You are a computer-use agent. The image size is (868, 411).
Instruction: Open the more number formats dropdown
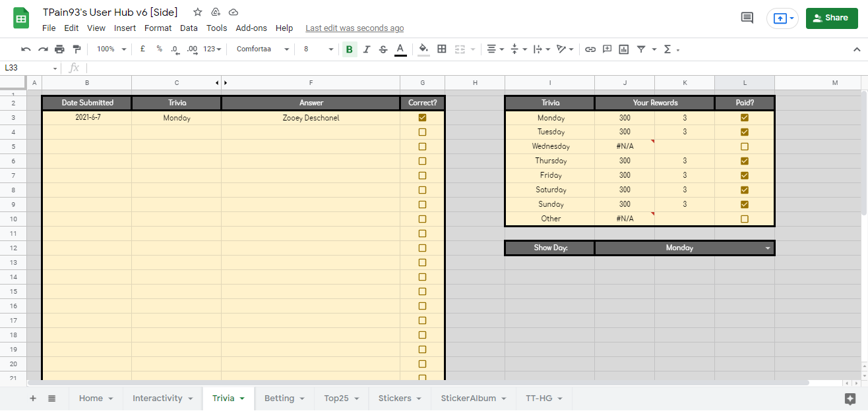212,49
